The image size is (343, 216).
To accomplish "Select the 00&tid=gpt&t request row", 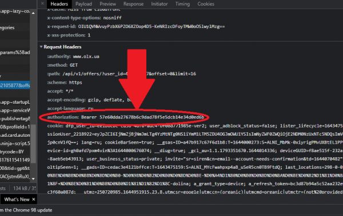I will coord(15,168).
